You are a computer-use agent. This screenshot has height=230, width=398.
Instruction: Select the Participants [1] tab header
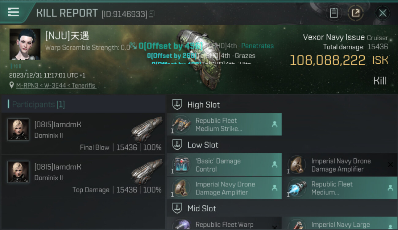38,104
